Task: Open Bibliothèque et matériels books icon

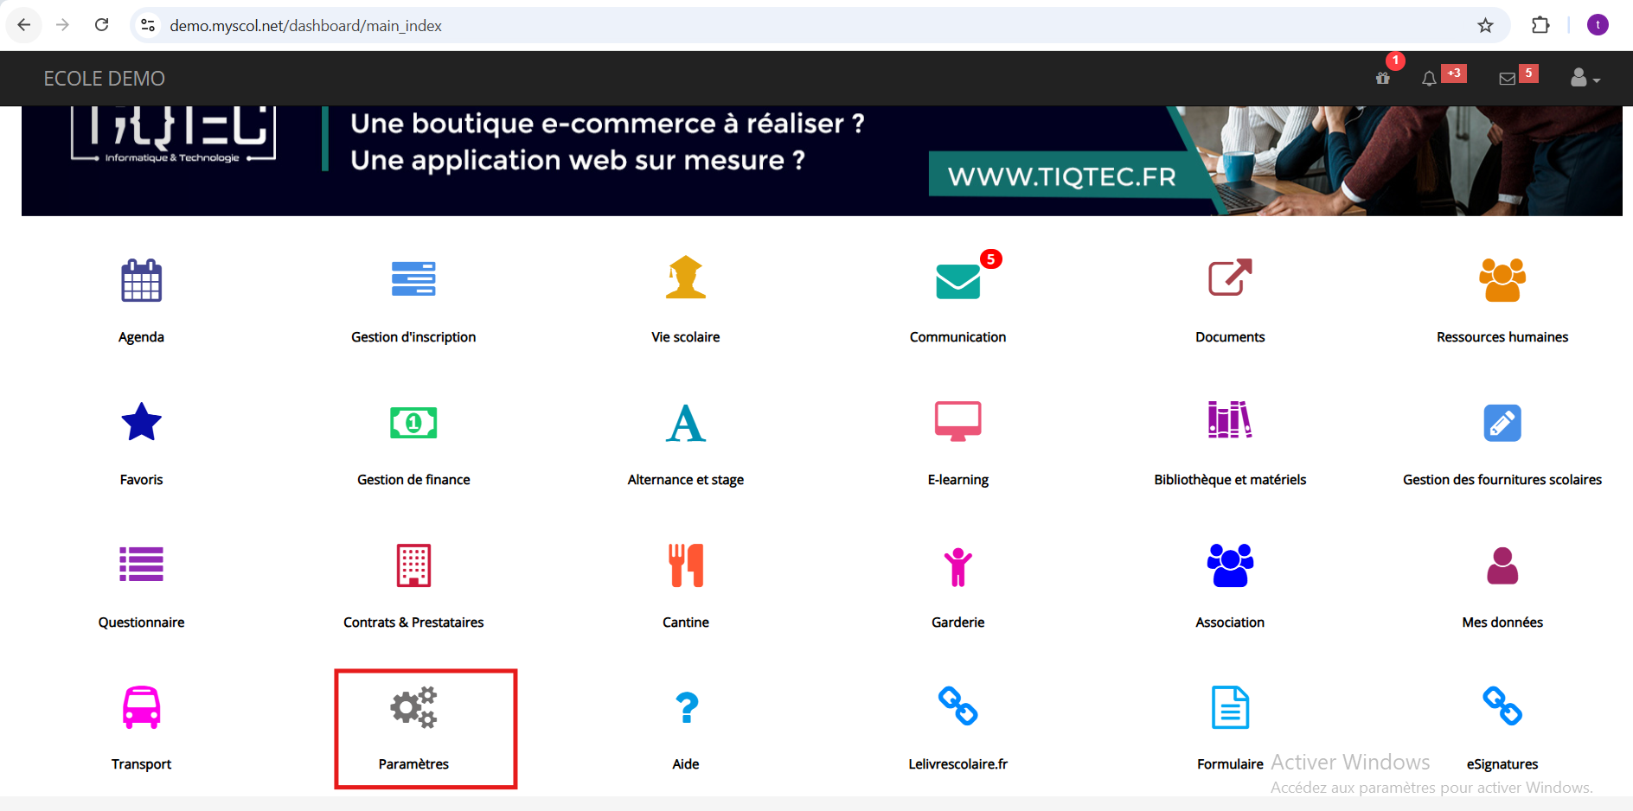Action: point(1229,421)
